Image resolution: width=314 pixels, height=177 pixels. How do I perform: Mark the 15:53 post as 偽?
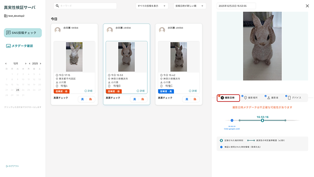[x=143, y=99]
